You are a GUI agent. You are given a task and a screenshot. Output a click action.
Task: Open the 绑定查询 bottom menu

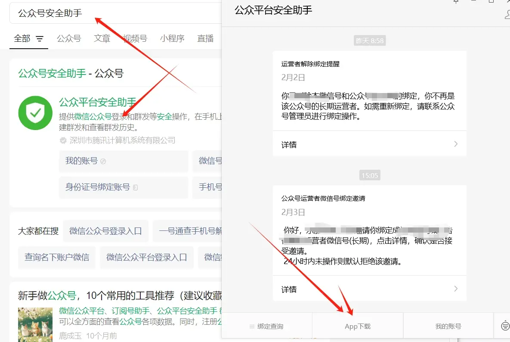coord(266,326)
